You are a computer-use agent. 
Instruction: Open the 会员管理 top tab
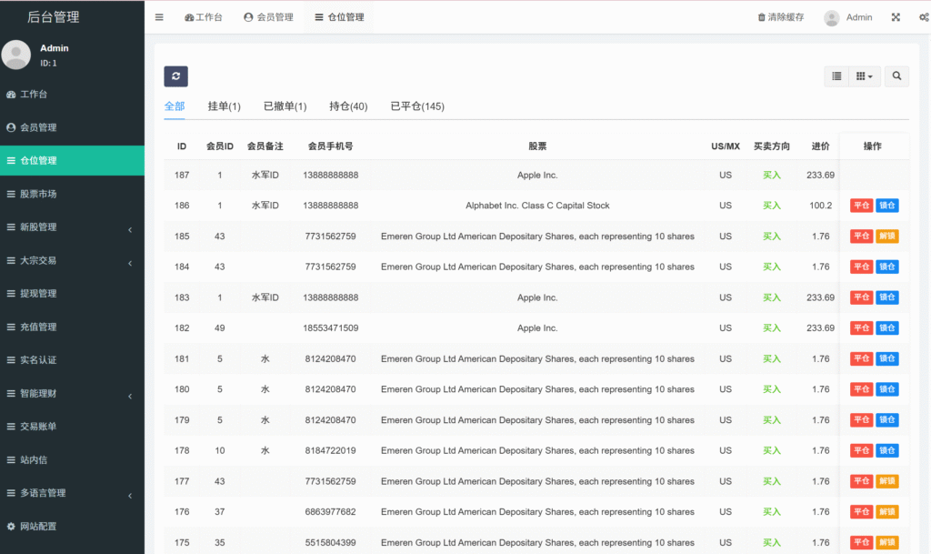(x=269, y=17)
